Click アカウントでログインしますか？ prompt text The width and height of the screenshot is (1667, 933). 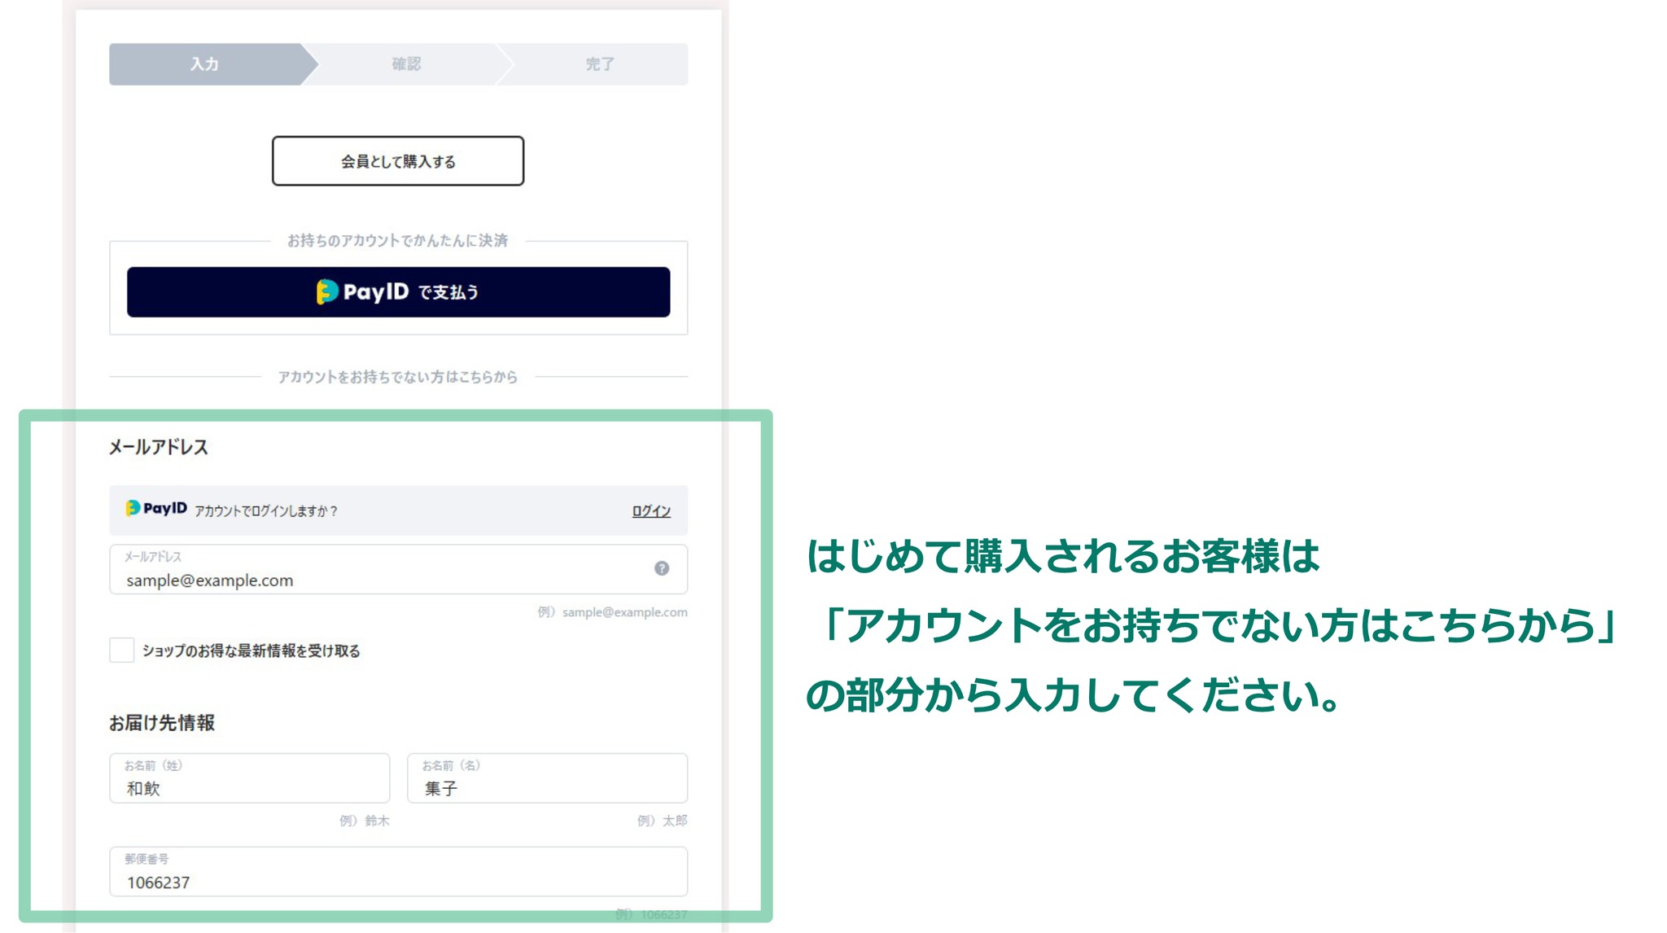point(266,511)
